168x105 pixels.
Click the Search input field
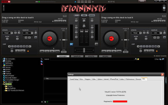(x=92, y=59)
